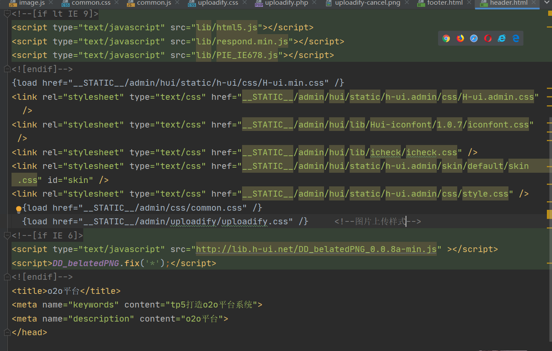Close the uploadify.php tab
Image resolution: width=552 pixels, height=351 pixels.
(x=315, y=3)
